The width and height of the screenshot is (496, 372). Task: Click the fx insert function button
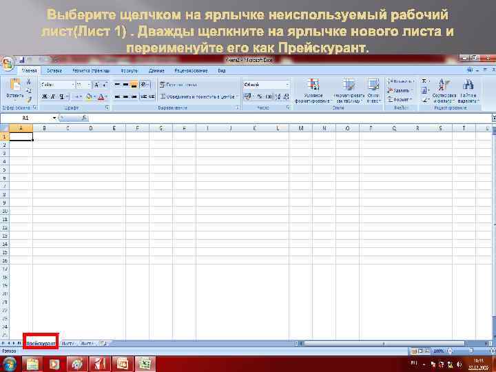tap(84, 118)
